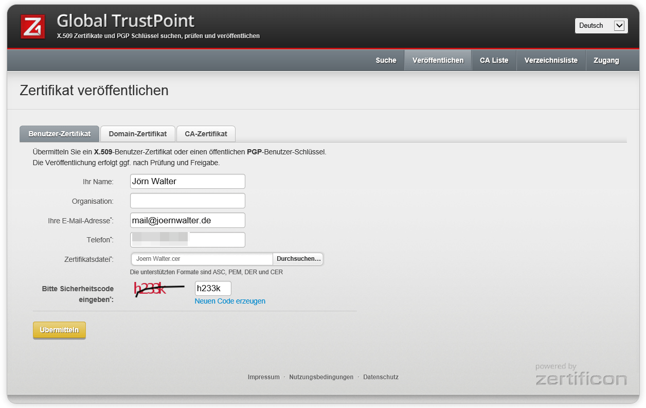The height and width of the screenshot is (408, 646).
Task: Click the Zugang menu item
Action: [606, 60]
